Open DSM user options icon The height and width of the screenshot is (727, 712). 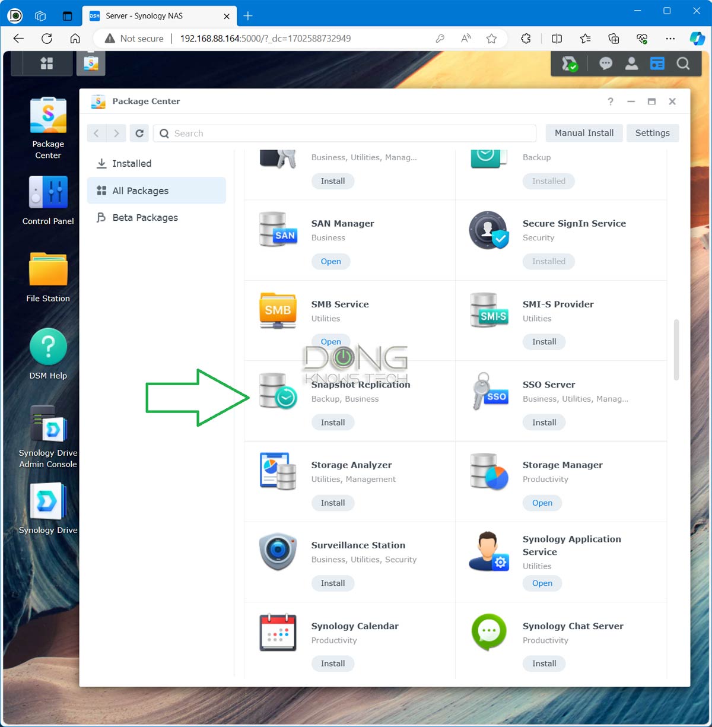632,64
